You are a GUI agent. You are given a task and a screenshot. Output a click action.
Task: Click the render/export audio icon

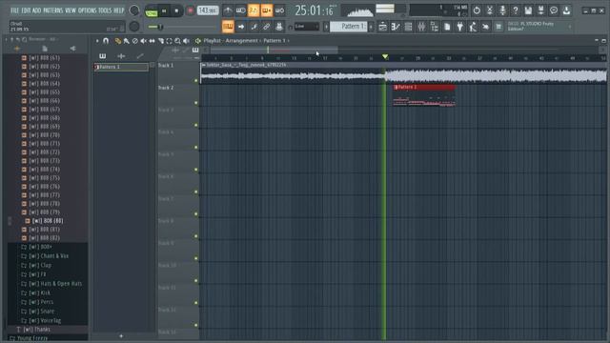[x=540, y=10]
